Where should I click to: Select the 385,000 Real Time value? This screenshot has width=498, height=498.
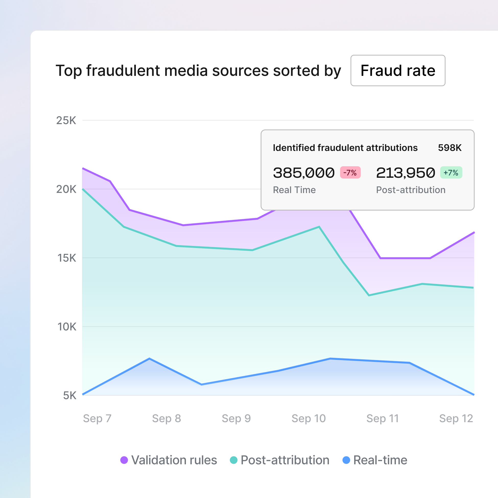(x=304, y=173)
